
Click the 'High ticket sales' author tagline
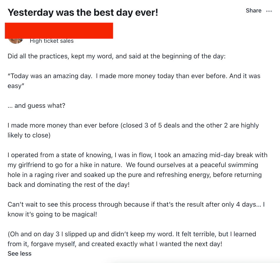51,41
